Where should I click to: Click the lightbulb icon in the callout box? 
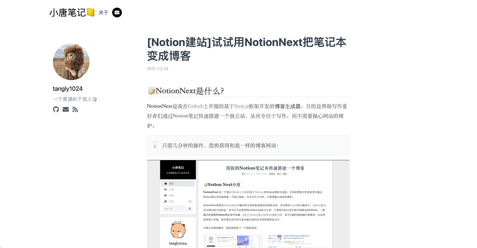click(x=155, y=145)
